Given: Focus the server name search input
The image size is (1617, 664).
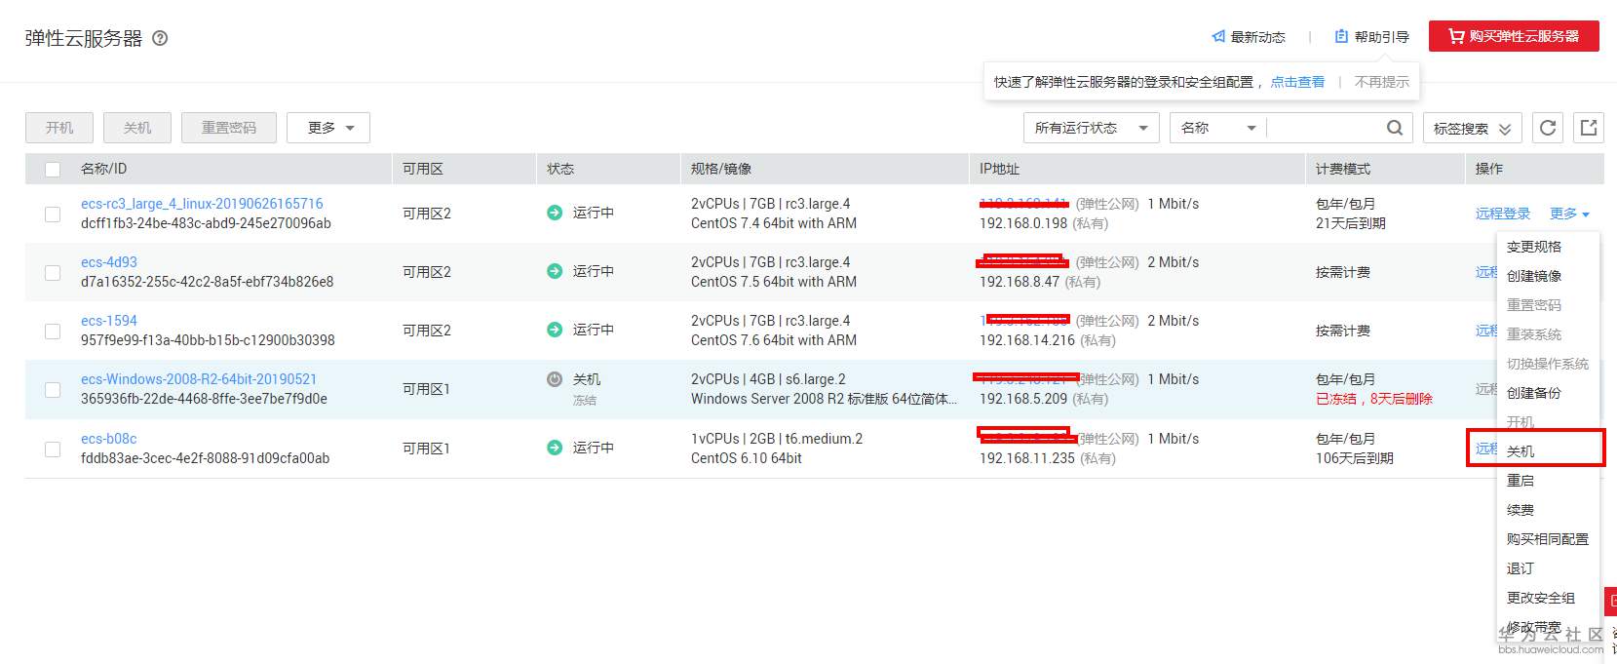Looking at the screenshot, I should tap(1324, 128).
